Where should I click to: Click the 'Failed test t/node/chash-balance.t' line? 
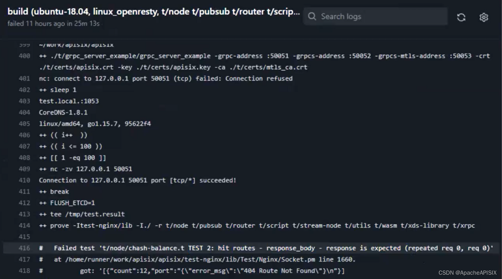[266, 248]
